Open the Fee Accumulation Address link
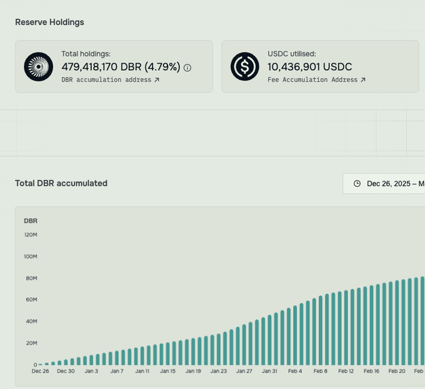 point(312,80)
